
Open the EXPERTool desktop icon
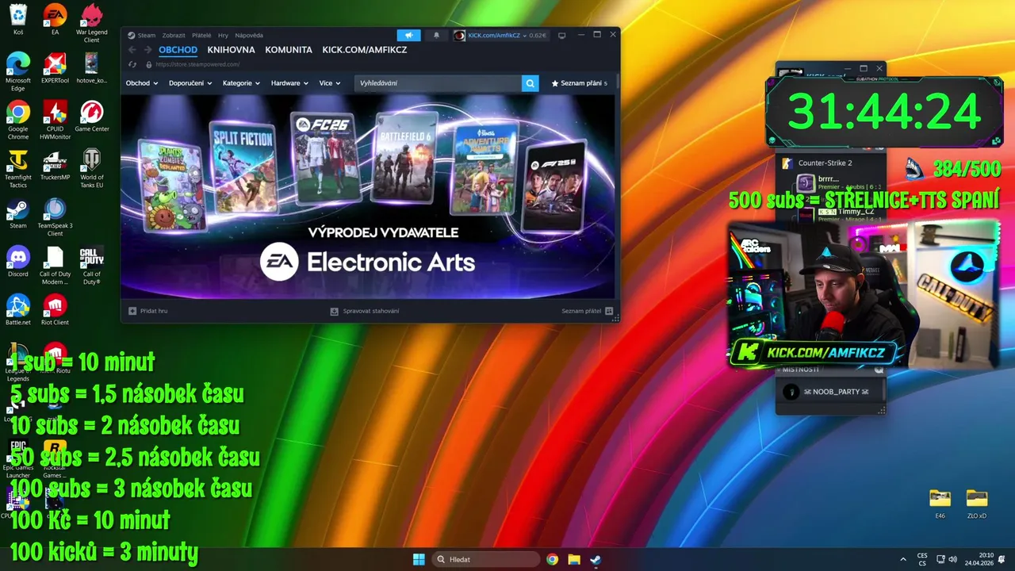[x=55, y=69]
